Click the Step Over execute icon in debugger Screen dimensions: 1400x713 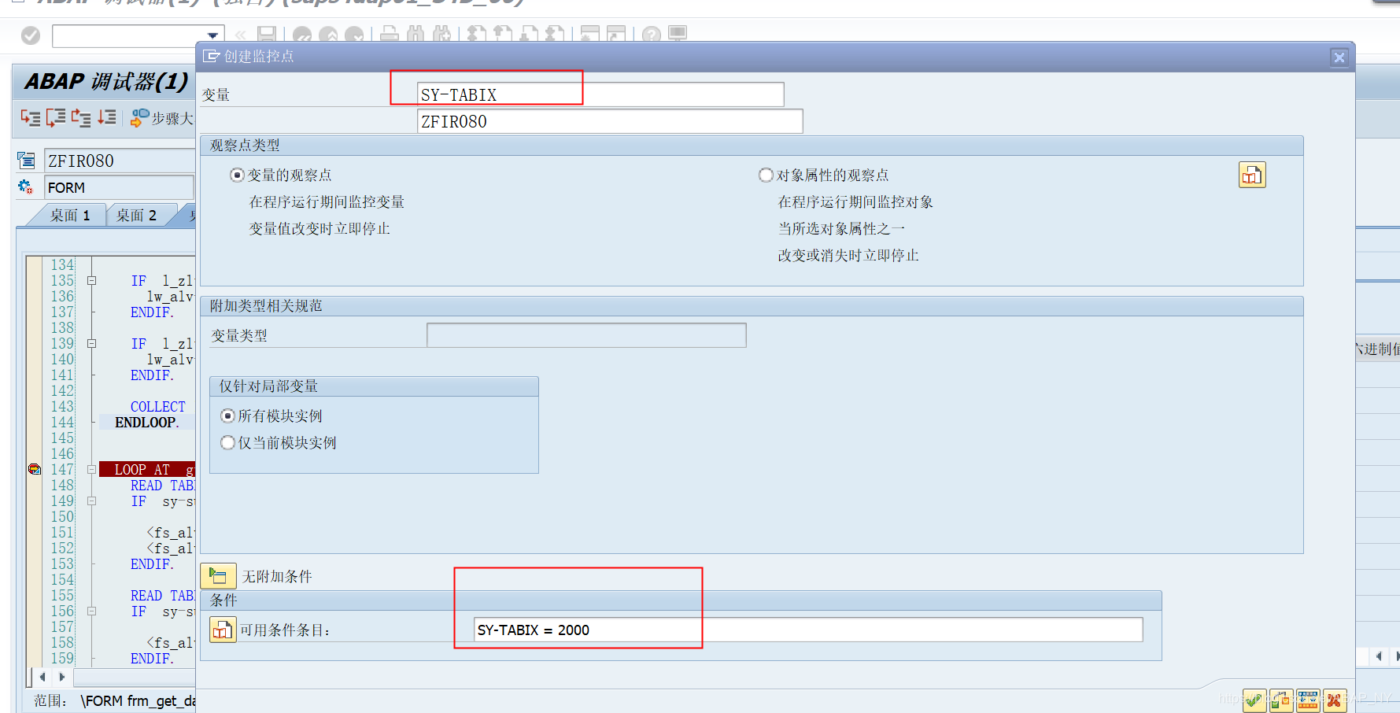[56, 118]
